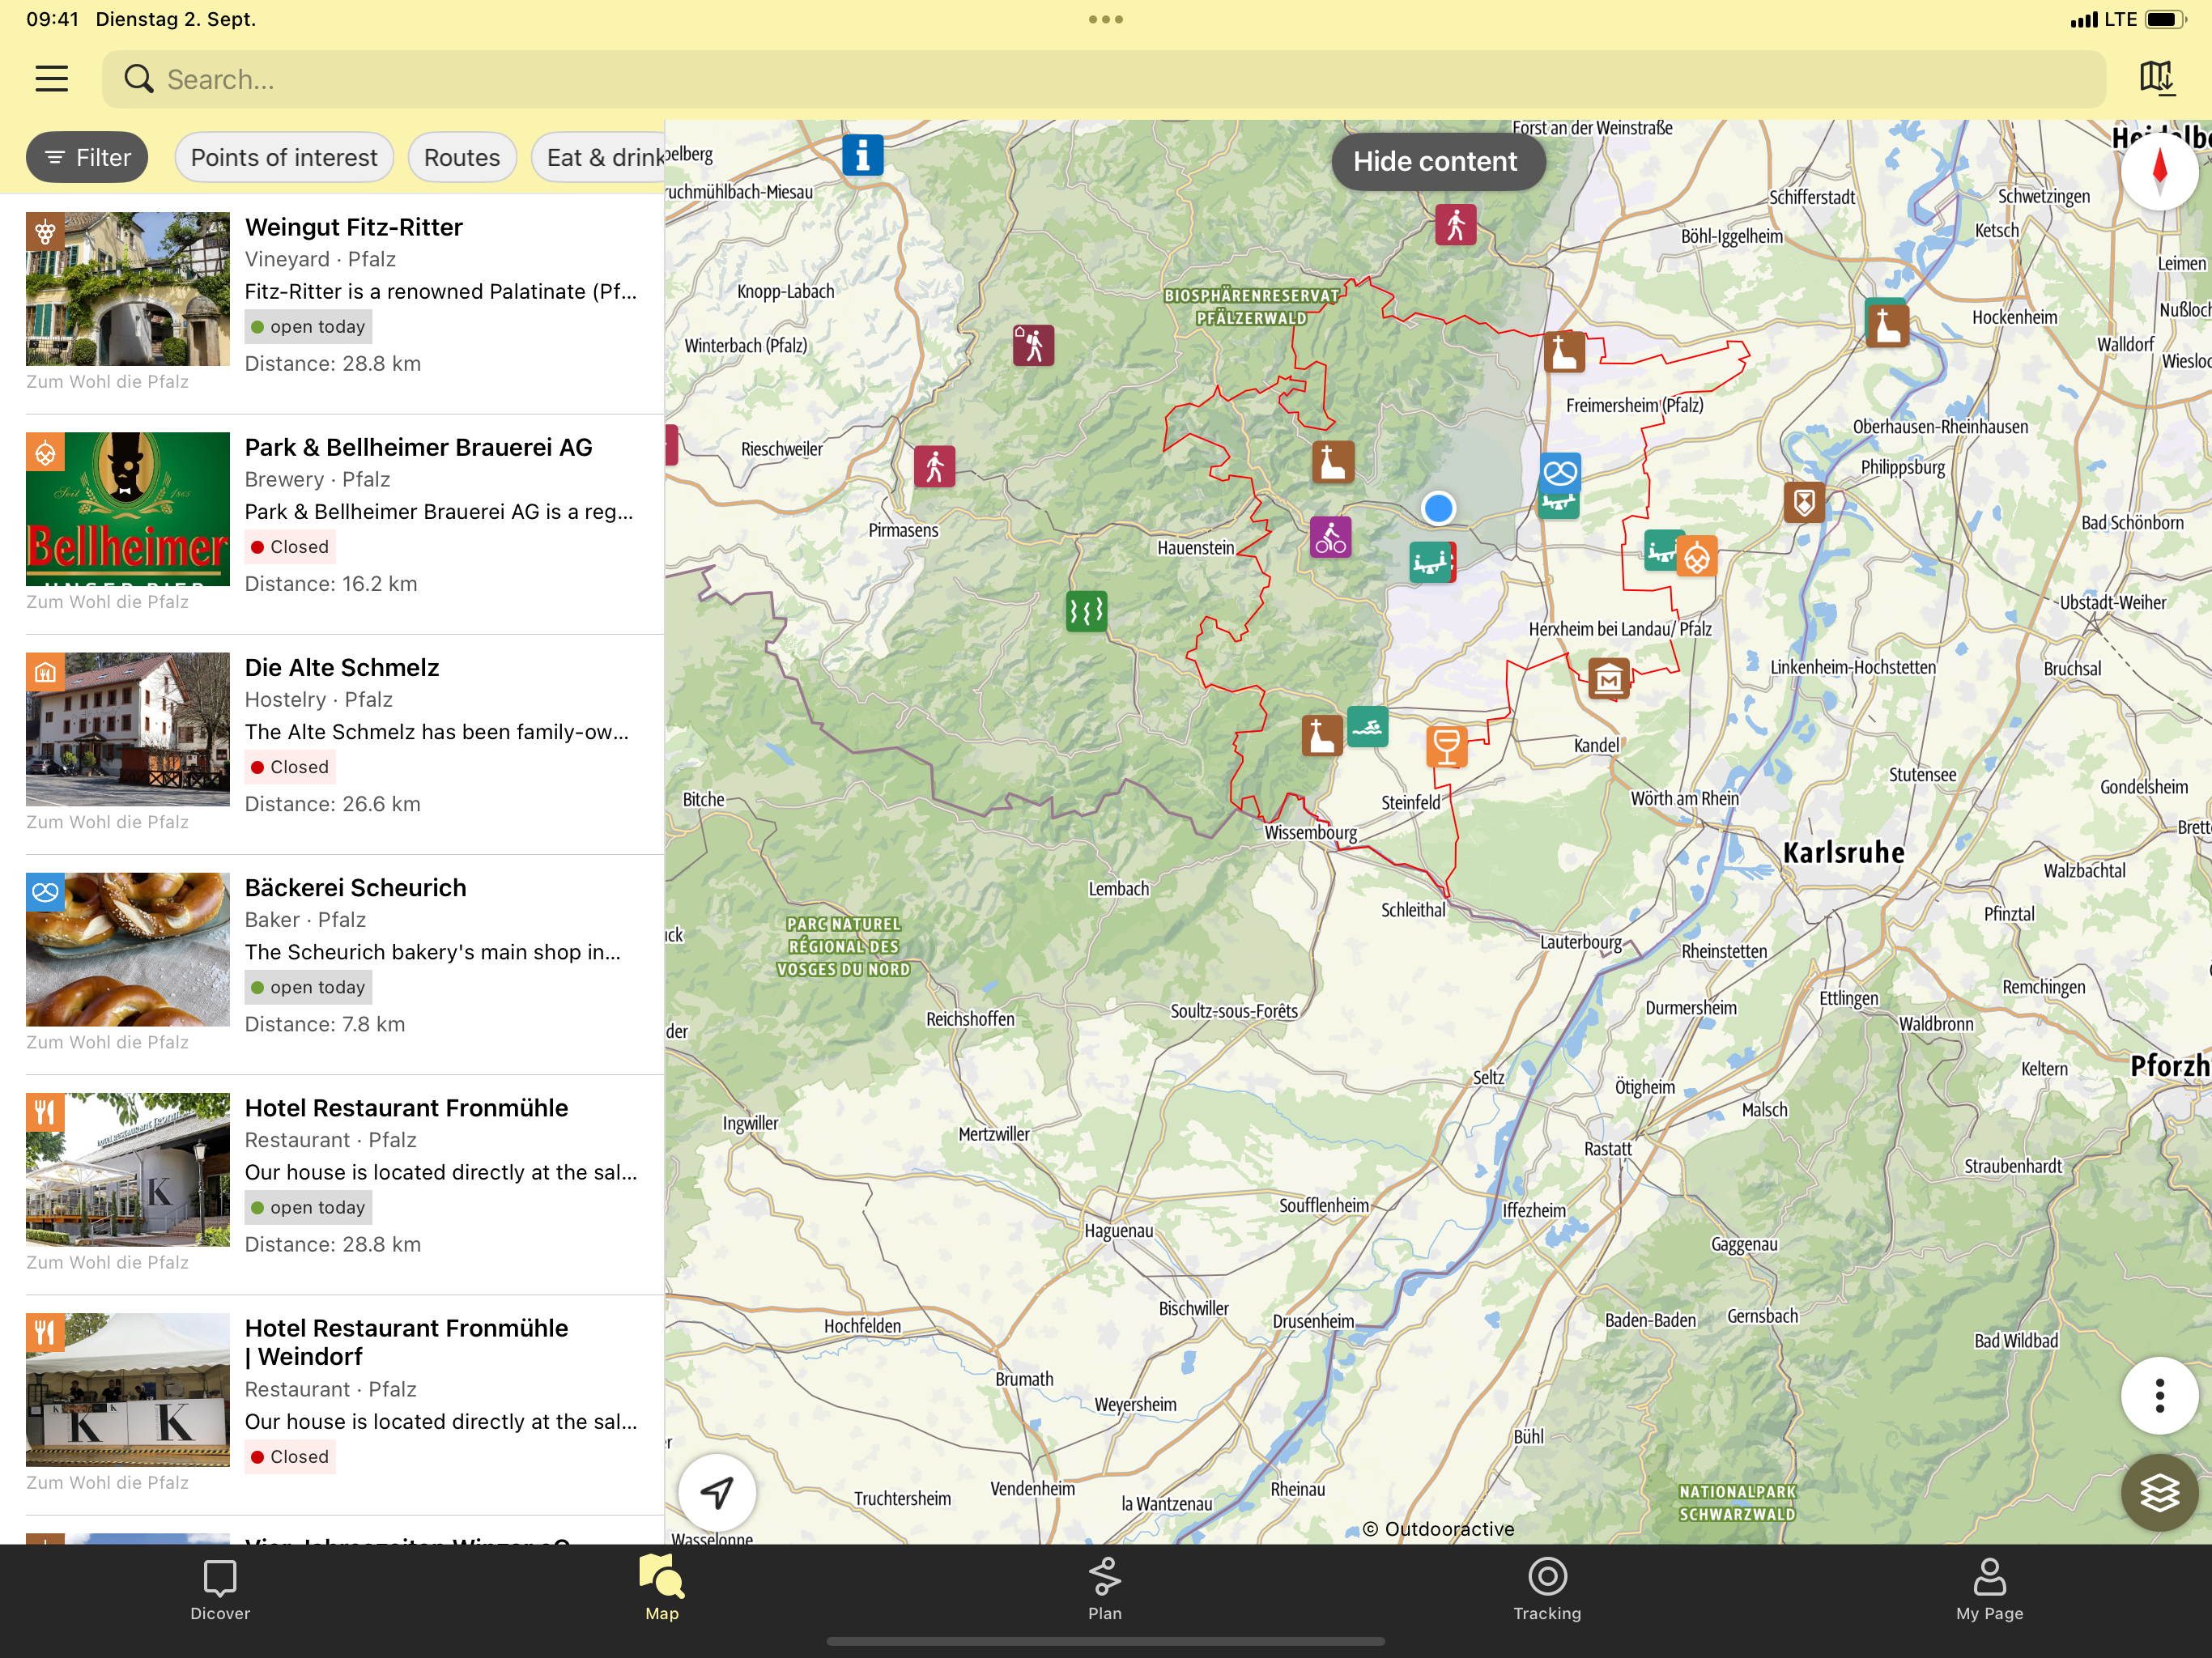
Task: Open the map layers button
Action: [2159, 1493]
